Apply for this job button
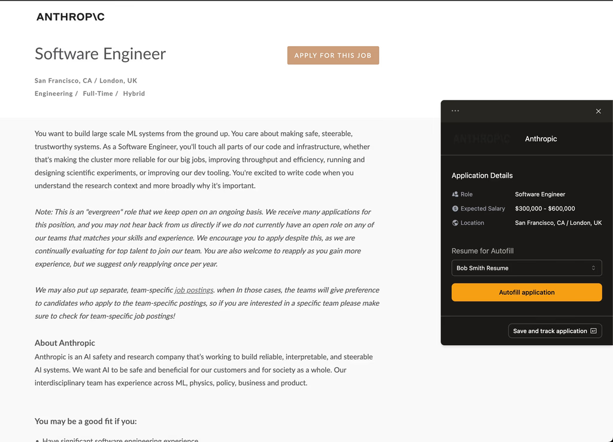613x442 pixels. tap(333, 56)
